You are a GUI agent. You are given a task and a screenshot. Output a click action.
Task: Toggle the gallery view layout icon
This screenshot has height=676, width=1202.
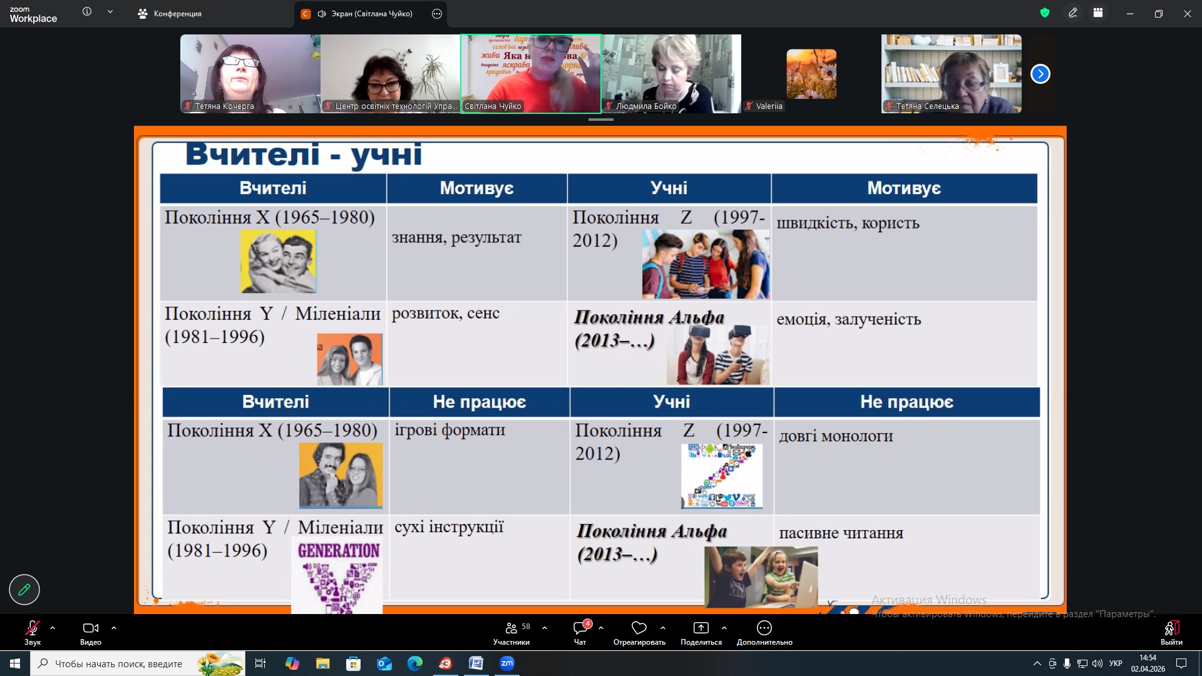(1098, 13)
